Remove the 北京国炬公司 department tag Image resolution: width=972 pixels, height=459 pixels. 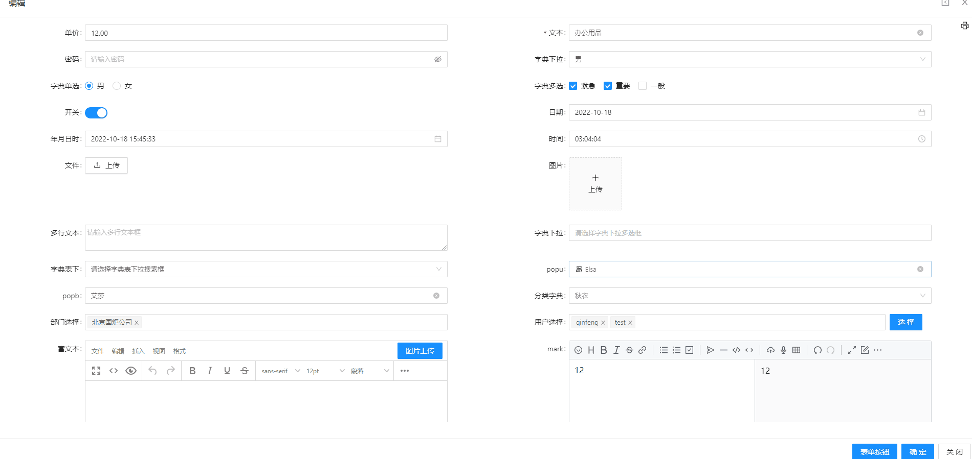[137, 323]
